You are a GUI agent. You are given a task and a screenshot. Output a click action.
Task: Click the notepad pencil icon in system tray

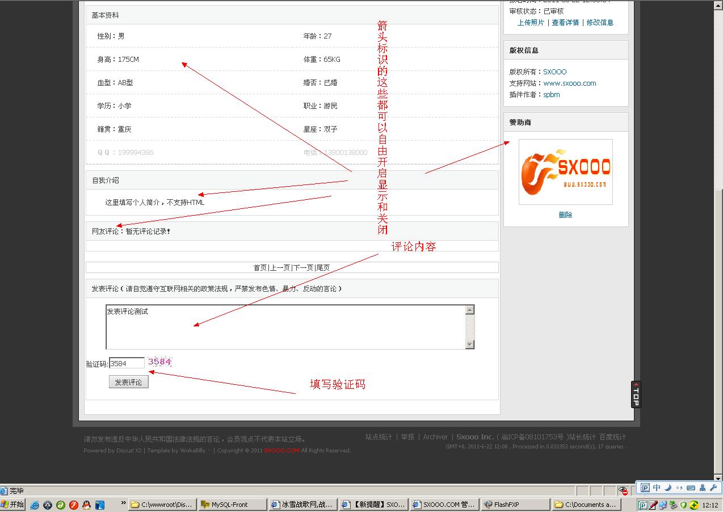pos(652,505)
